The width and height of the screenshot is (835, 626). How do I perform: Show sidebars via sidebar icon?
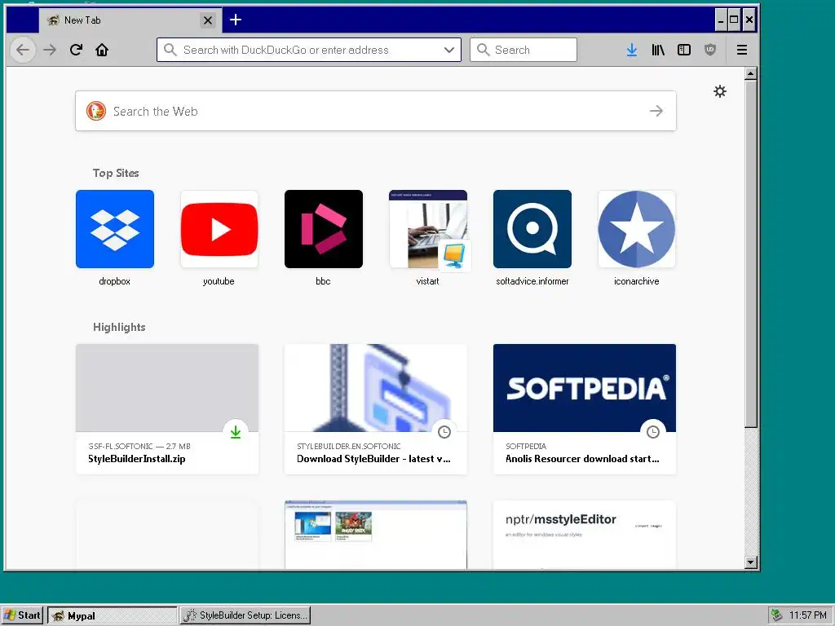684,50
